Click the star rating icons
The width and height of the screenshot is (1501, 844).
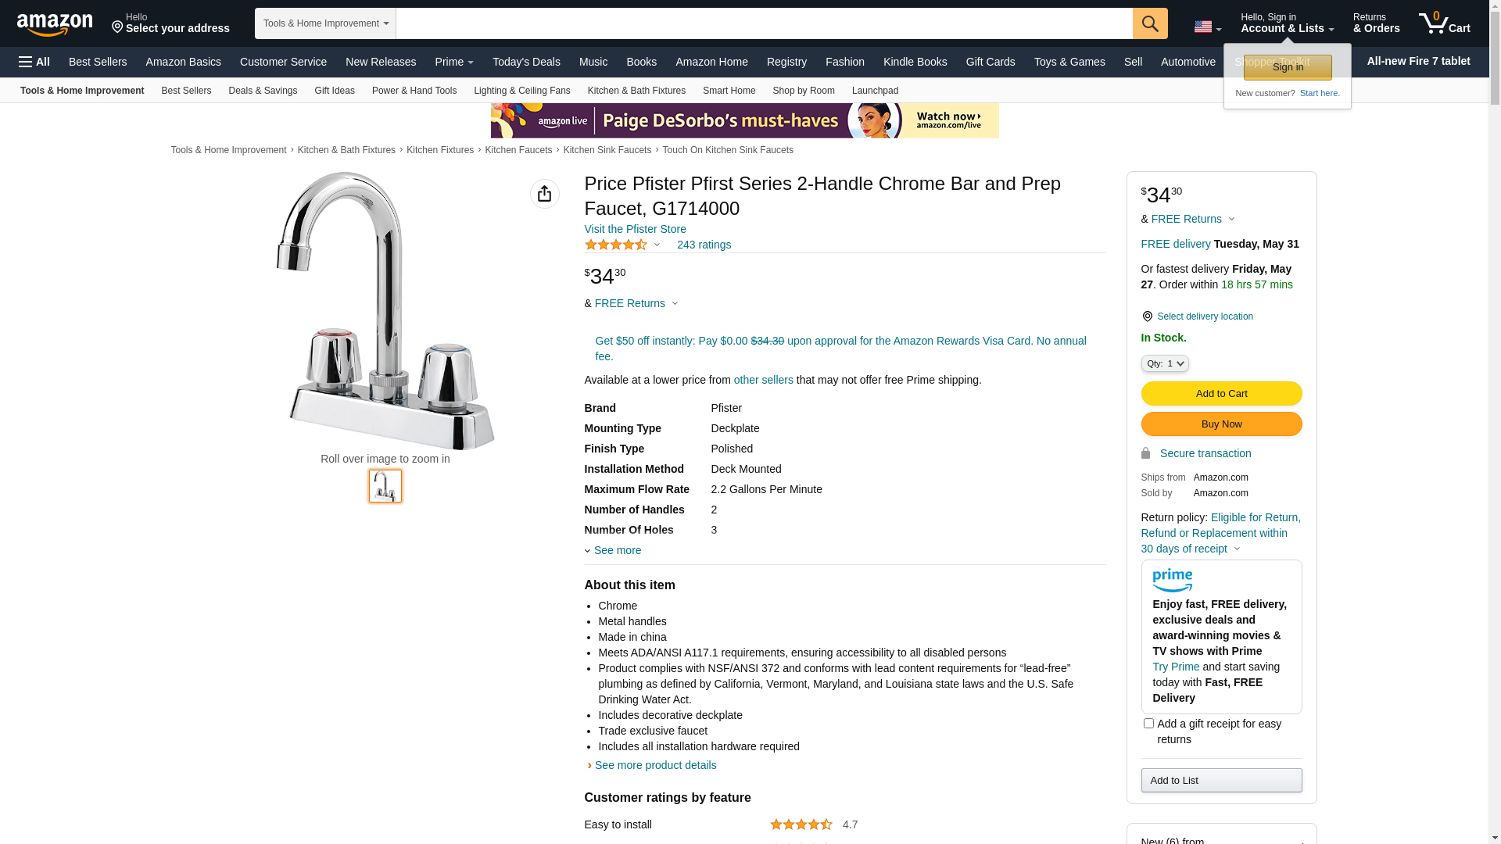click(616, 245)
